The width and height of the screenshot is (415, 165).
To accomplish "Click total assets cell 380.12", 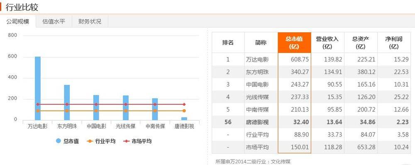I will point(366,72).
